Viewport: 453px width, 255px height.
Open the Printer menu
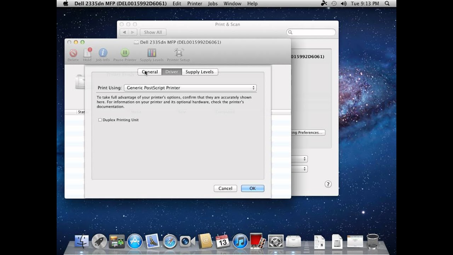click(195, 4)
